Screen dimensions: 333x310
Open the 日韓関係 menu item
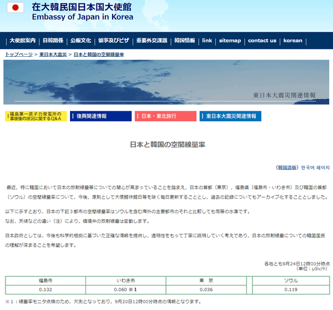click(x=53, y=41)
